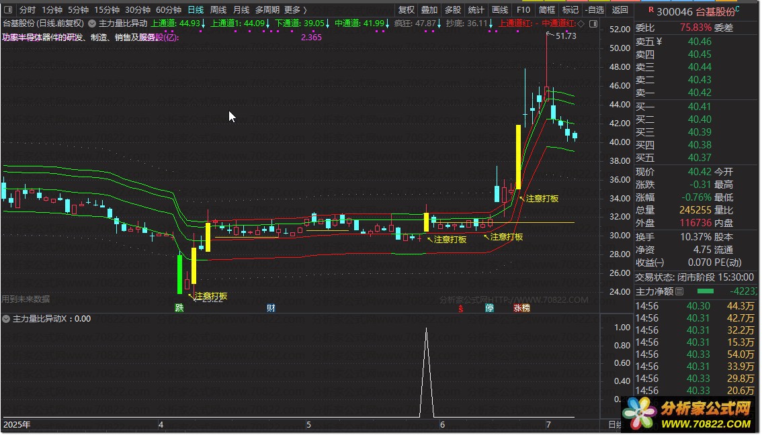Toggle chart side panel icon near diamond

click(593, 23)
